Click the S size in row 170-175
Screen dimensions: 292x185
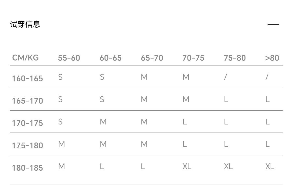[60, 122]
